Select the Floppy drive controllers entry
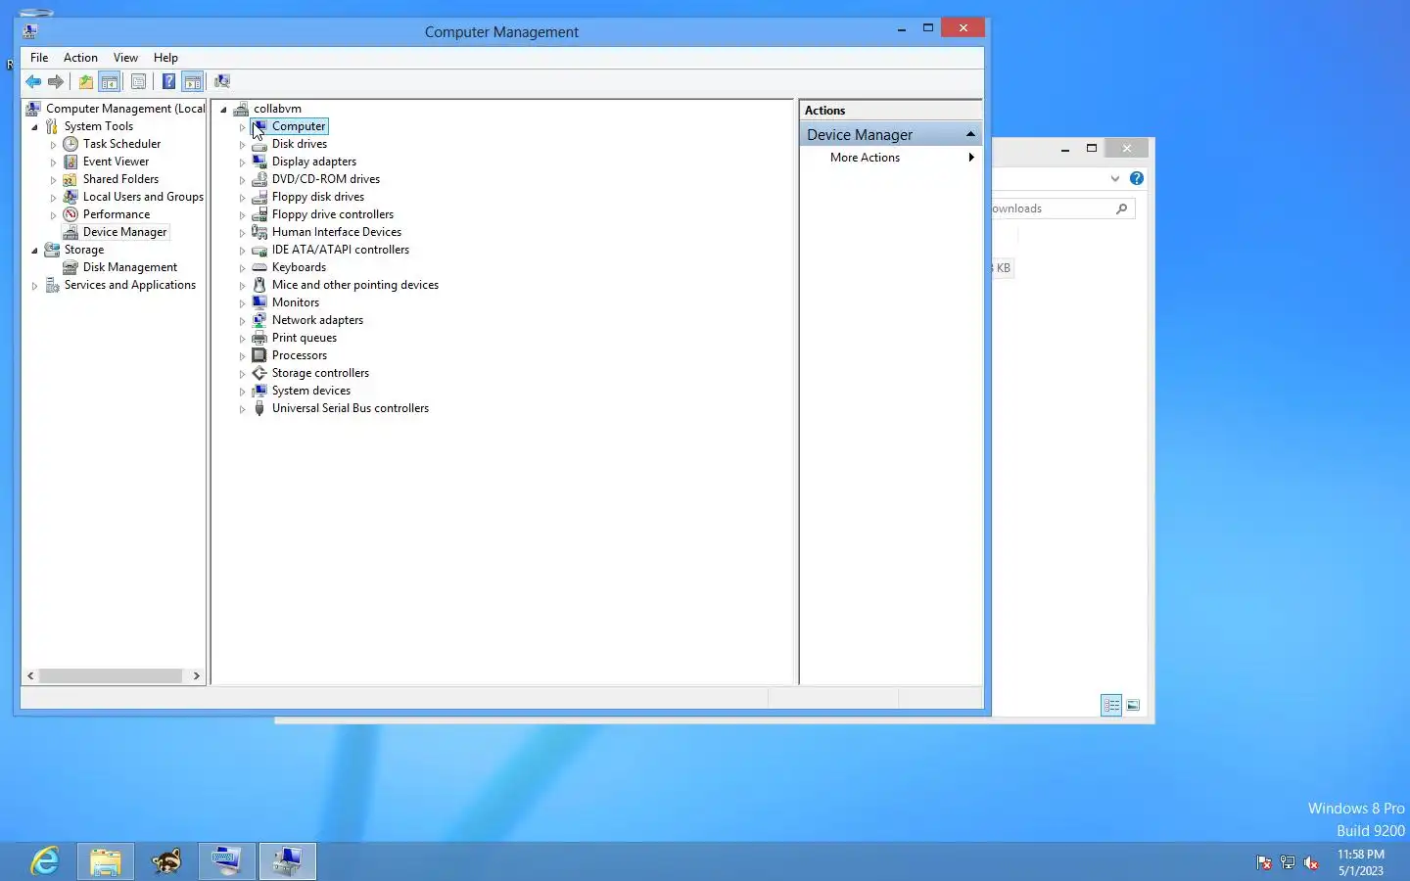Image resolution: width=1410 pixels, height=881 pixels. click(x=333, y=214)
